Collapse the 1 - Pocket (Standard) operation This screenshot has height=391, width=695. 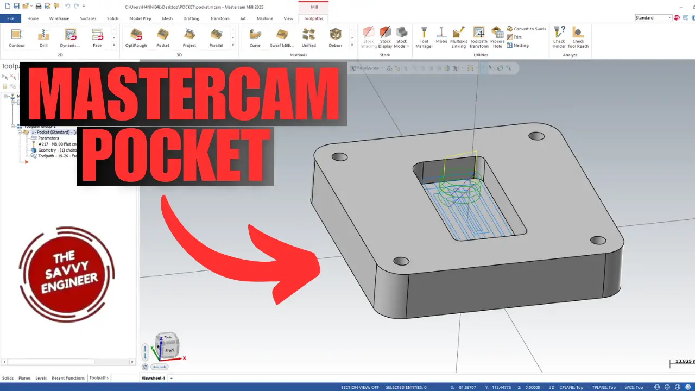(20, 132)
